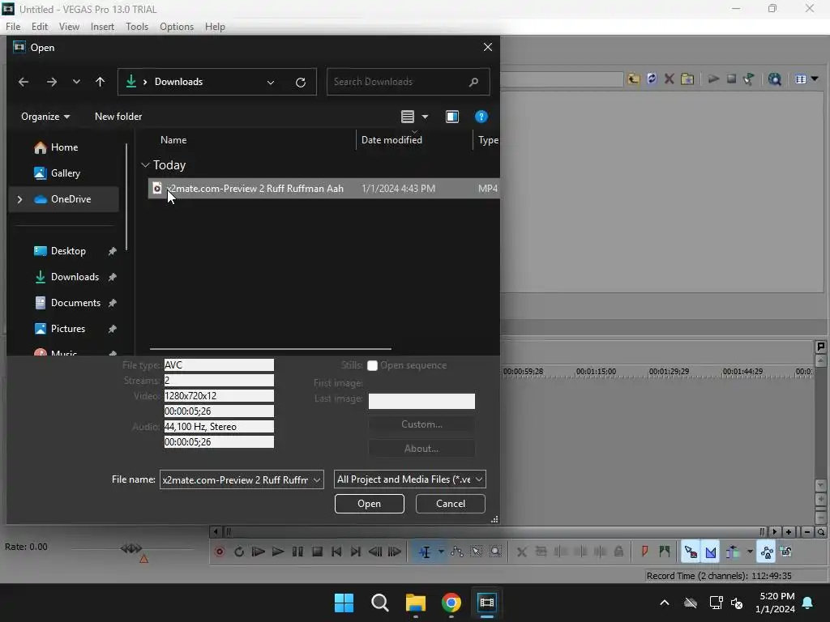The image size is (830, 622).
Task: Toggle Enable Snapping in timeline toolbar
Action: click(x=691, y=552)
